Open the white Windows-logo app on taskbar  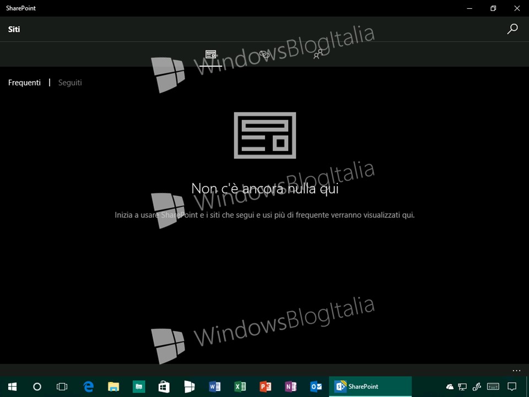(189, 387)
